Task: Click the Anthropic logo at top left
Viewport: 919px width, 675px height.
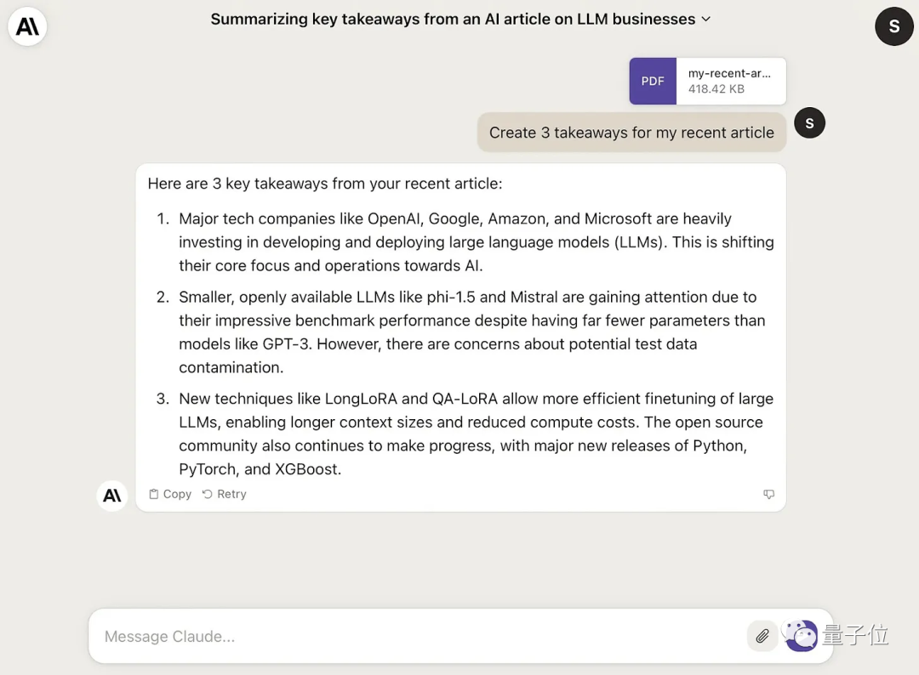Action: click(x=27, y=26)
